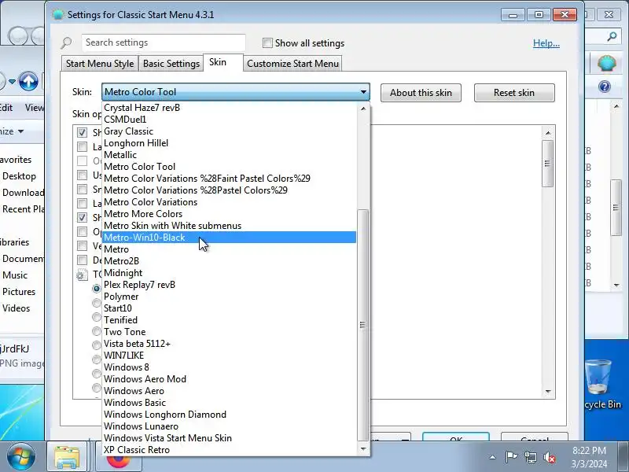This screenshot has height=472, width=629.
Task: Click the search magnifier icon in settings
Action: pos(66,42)
